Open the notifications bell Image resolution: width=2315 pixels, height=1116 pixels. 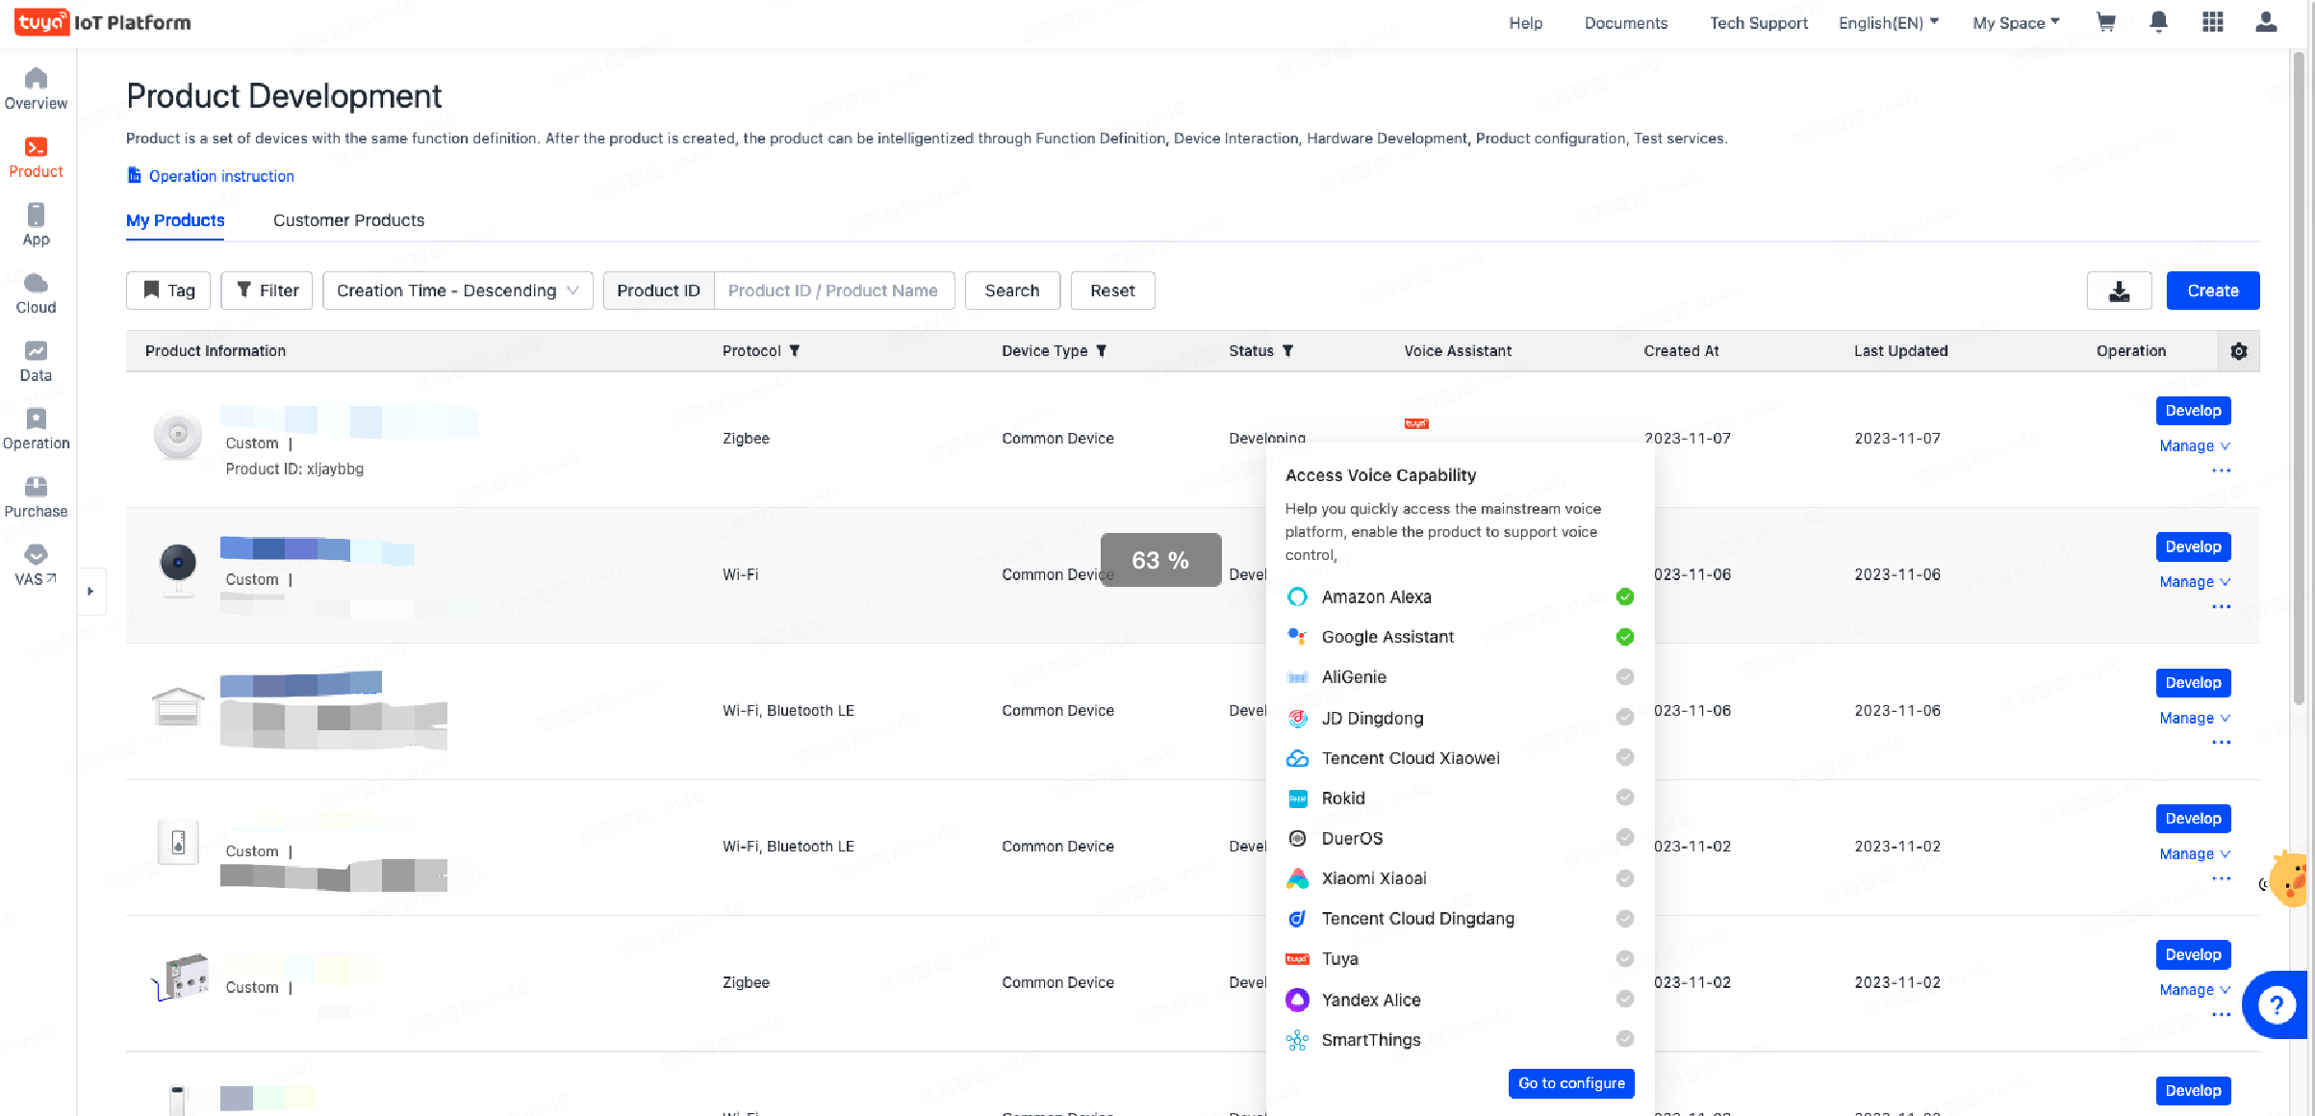click(x=2158, y=22)
